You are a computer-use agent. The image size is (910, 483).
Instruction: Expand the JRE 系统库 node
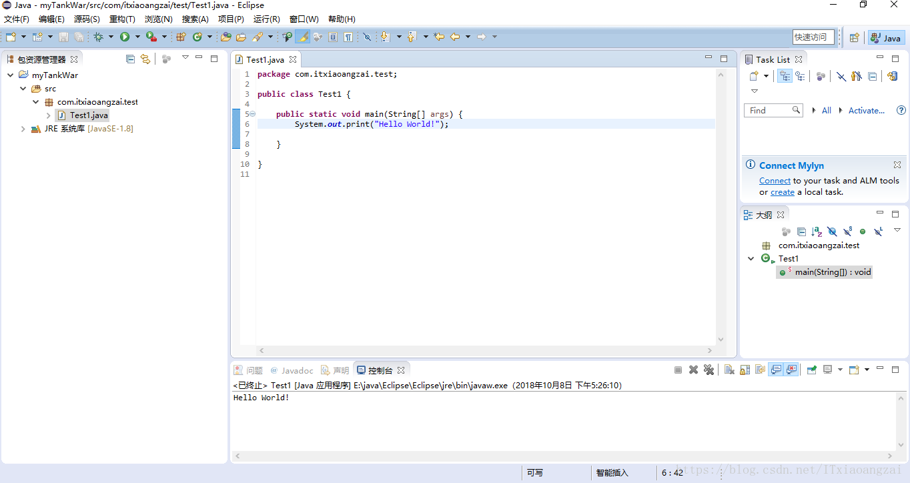tap(23, 129)
